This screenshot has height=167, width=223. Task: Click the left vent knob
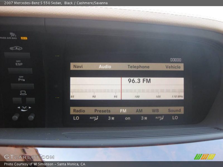click(16, 117)
